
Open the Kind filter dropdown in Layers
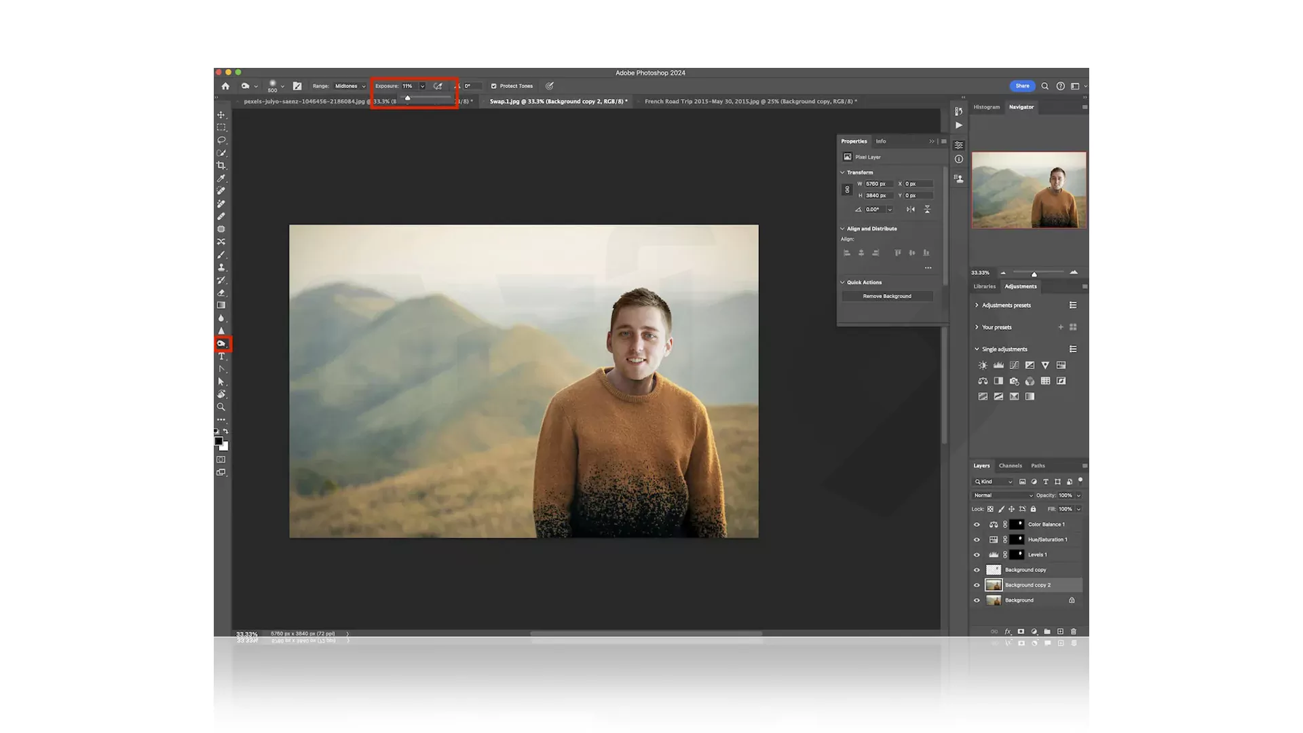994,482
